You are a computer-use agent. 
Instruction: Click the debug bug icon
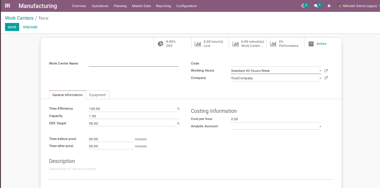click(329, 6)
